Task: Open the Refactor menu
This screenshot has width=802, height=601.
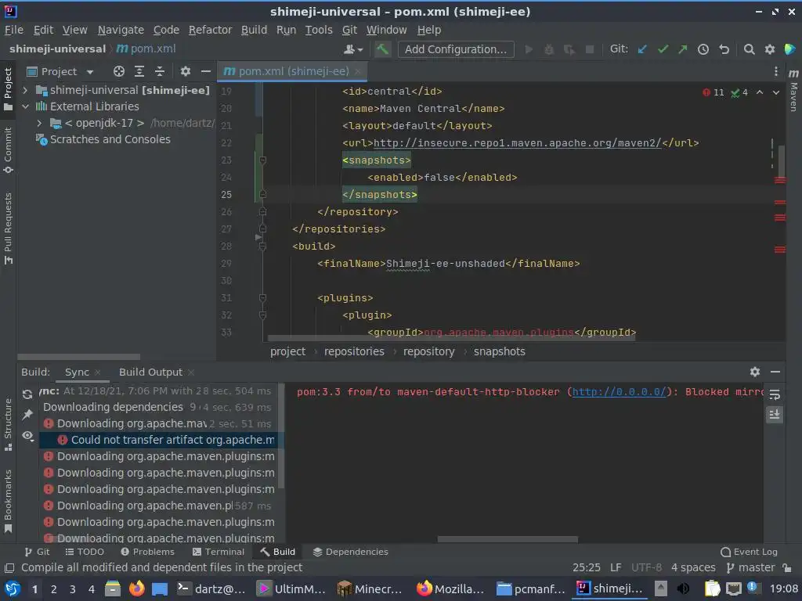Action: point(210,31)
